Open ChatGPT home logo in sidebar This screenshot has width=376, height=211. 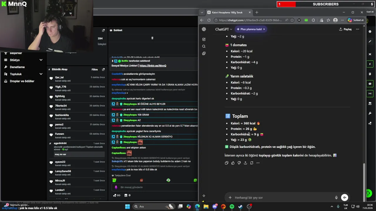point(204,29)
